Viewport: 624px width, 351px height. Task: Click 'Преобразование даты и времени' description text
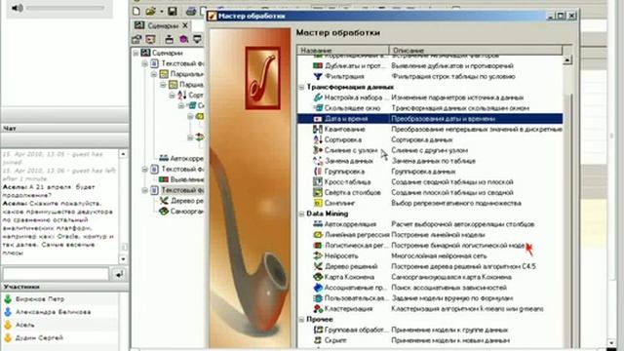(443, 119)
